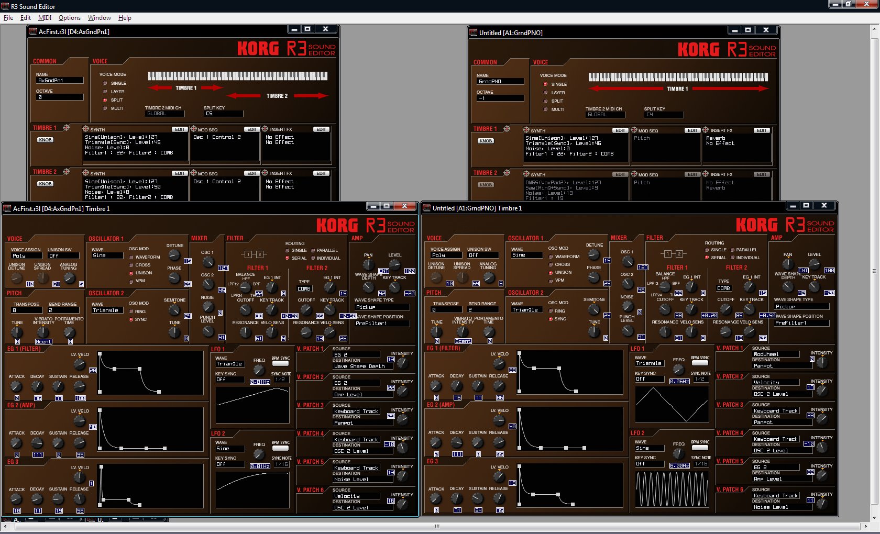Click Timbre 1 Synth EDIT button in AcFirst window
This screenshot has width=880, height=534.
click(x=180, y=129)
